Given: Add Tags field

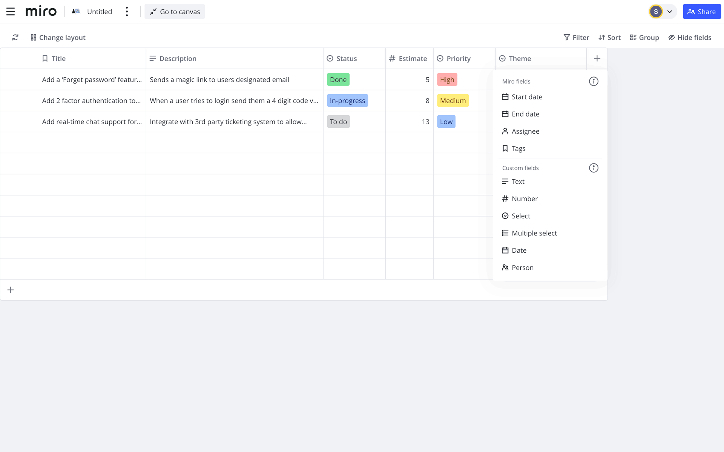Looking at the screenshot, I should pos(550,149).
